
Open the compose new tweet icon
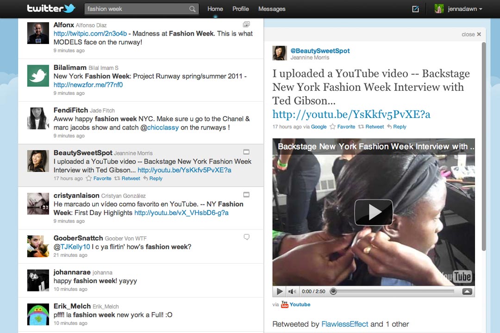coord(415,9)
